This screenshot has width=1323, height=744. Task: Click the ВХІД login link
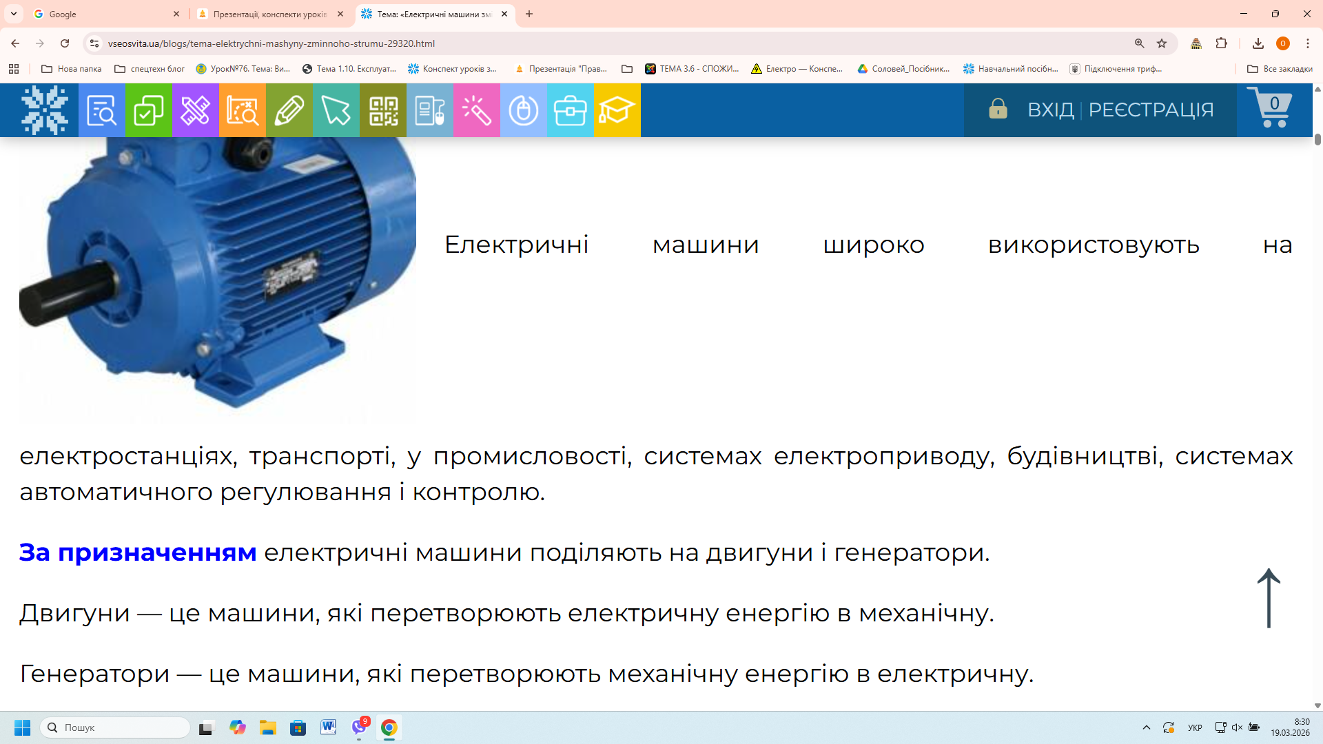(x=1050, y=110)
